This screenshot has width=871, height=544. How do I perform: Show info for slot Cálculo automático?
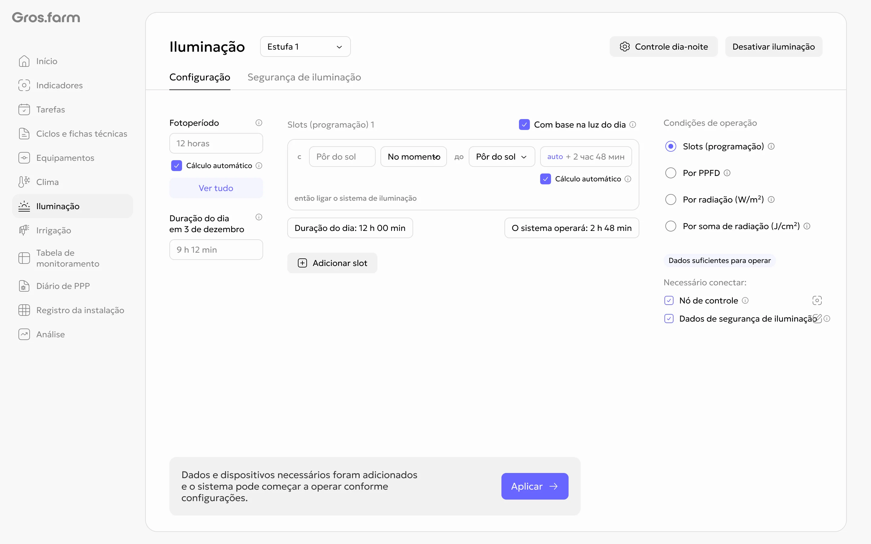(x=628, y=179)
